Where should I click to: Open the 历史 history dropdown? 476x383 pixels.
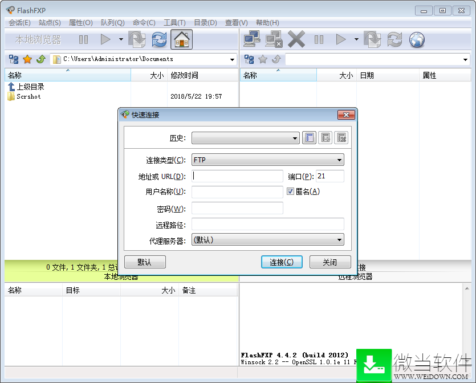point(245,138)
